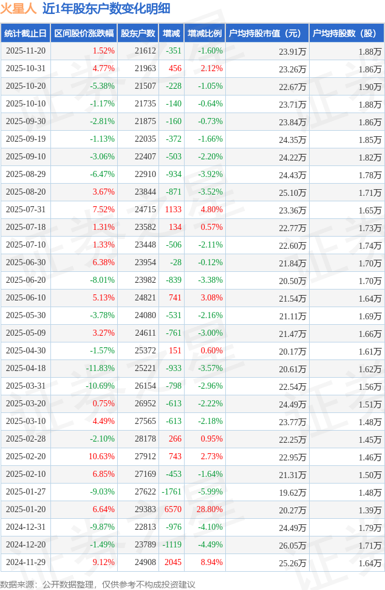This screenshot has height=590, width=385.
Task: Click the 26.05万 market value cell
Action: tap(293, 545)
